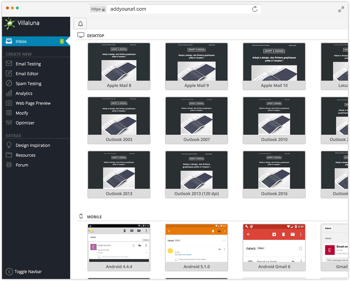This screenshot has width=350, height=281.
Task: Click the Outlook 2007 caption
Action: pos(197,139)
